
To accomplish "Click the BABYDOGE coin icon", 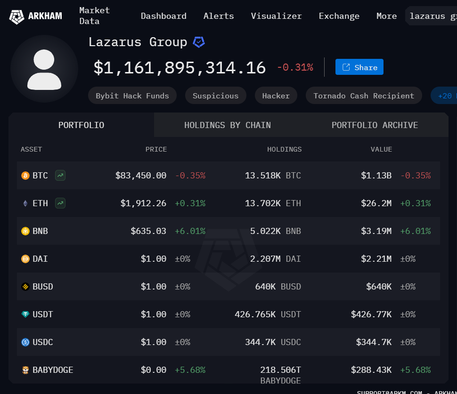I will (25, 370).
